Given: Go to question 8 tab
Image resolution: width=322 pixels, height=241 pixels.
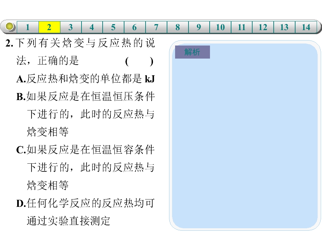Looking at the screenshot, I should [178, 27].
